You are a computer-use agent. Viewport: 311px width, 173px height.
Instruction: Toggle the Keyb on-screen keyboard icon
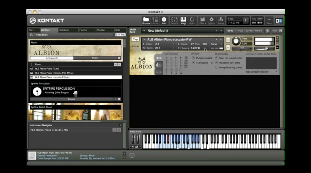tap(183, 20)
